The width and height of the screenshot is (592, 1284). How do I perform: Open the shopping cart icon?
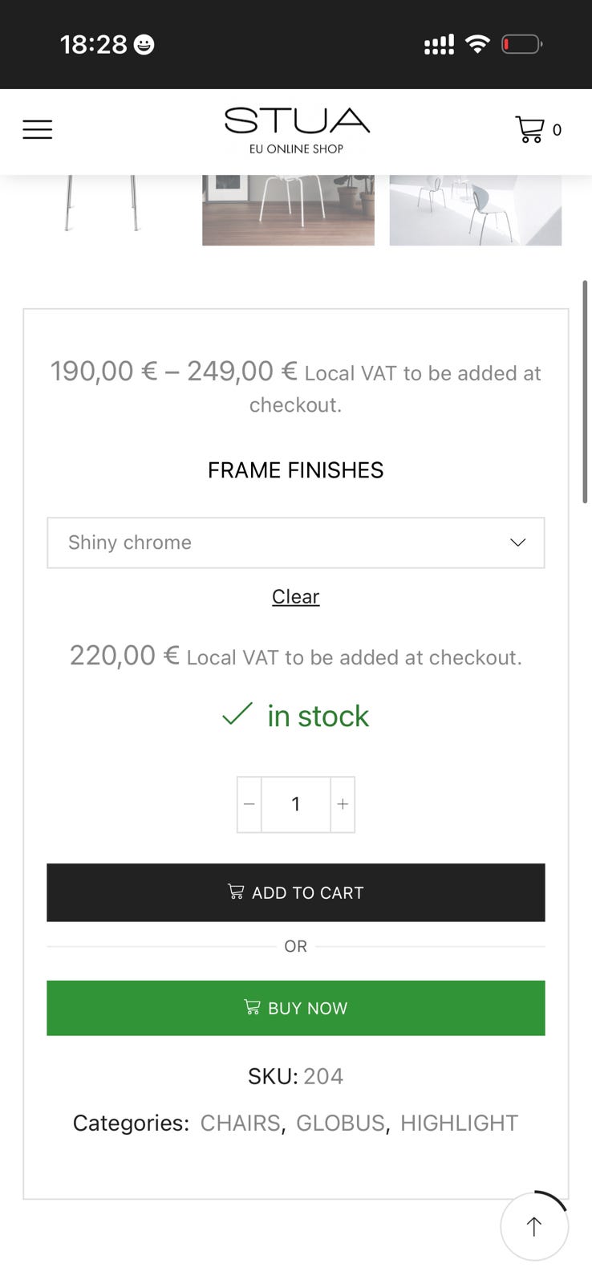tap(529, 129)
